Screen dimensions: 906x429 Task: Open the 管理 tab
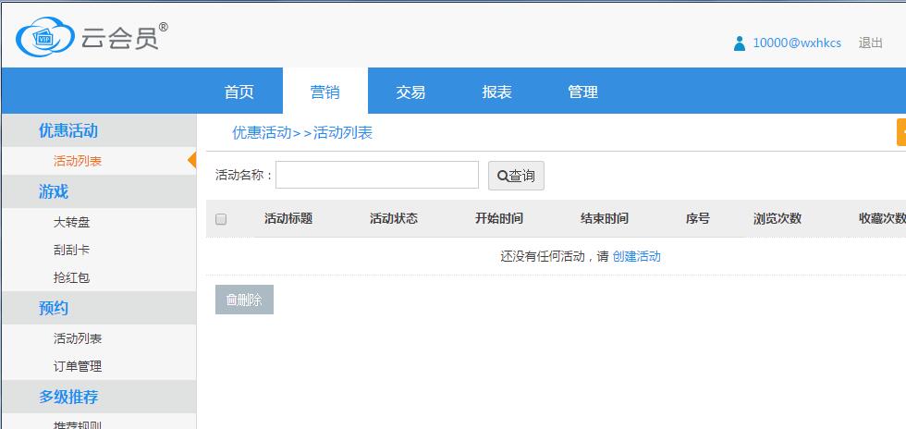[582, 92]
